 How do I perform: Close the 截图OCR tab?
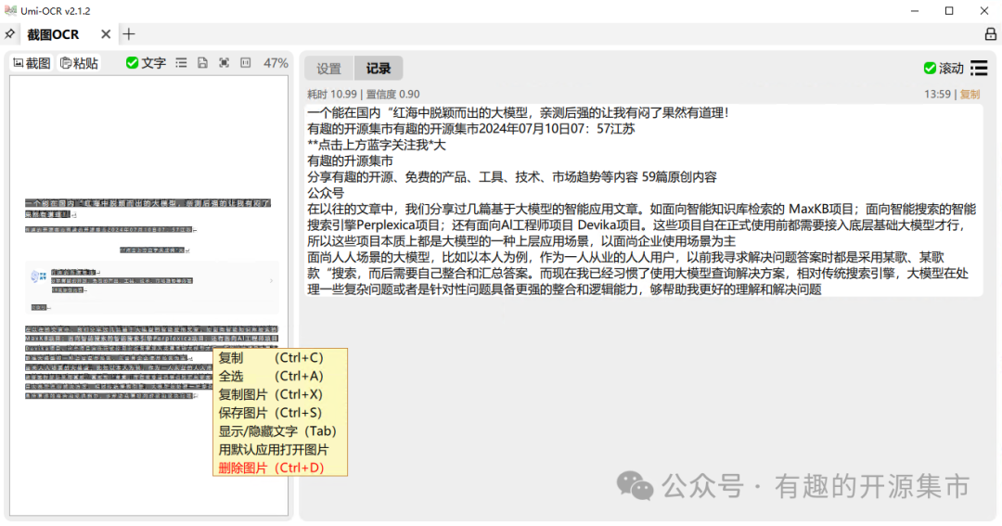point(106,34)
